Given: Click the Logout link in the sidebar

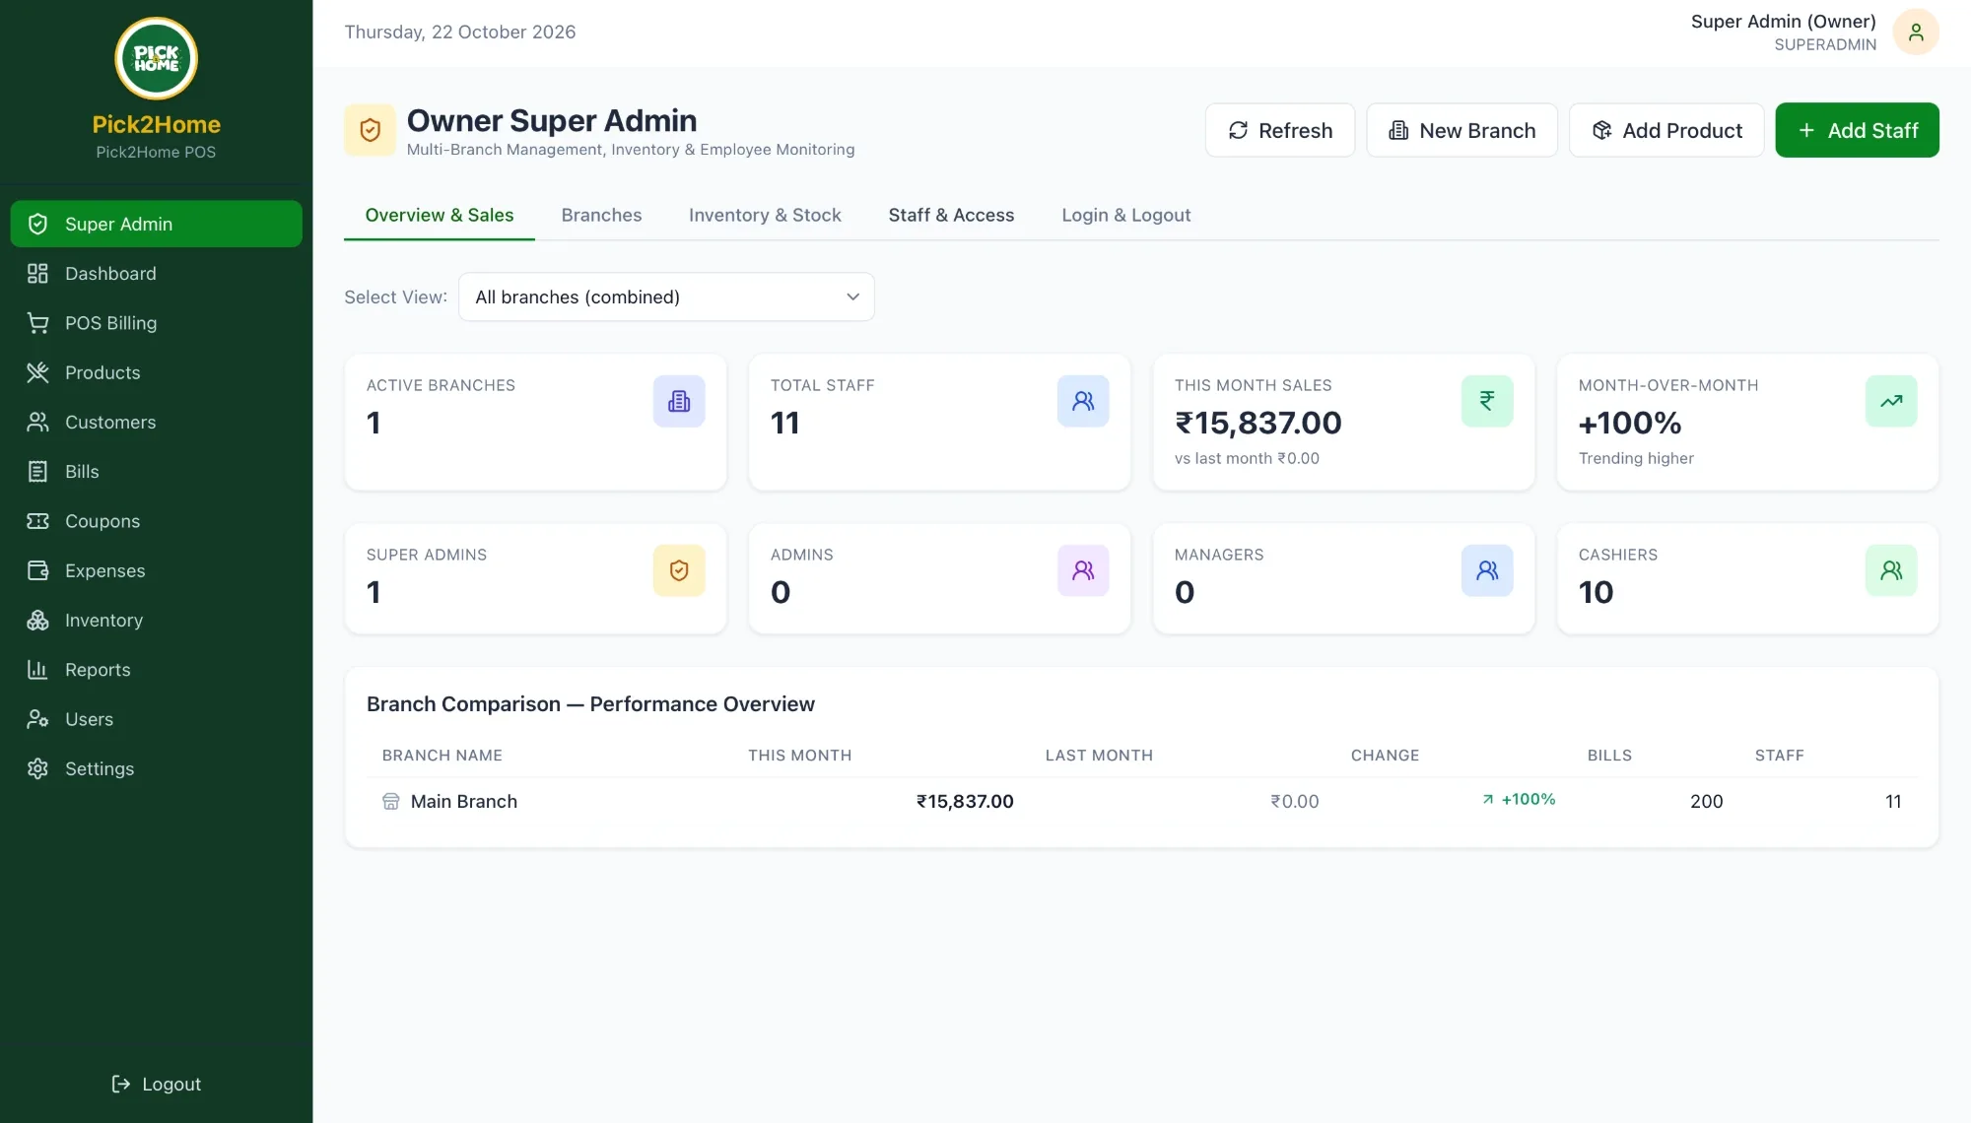Looking at the screenshot, I should pyautogui.click(x=156, y=1084).
